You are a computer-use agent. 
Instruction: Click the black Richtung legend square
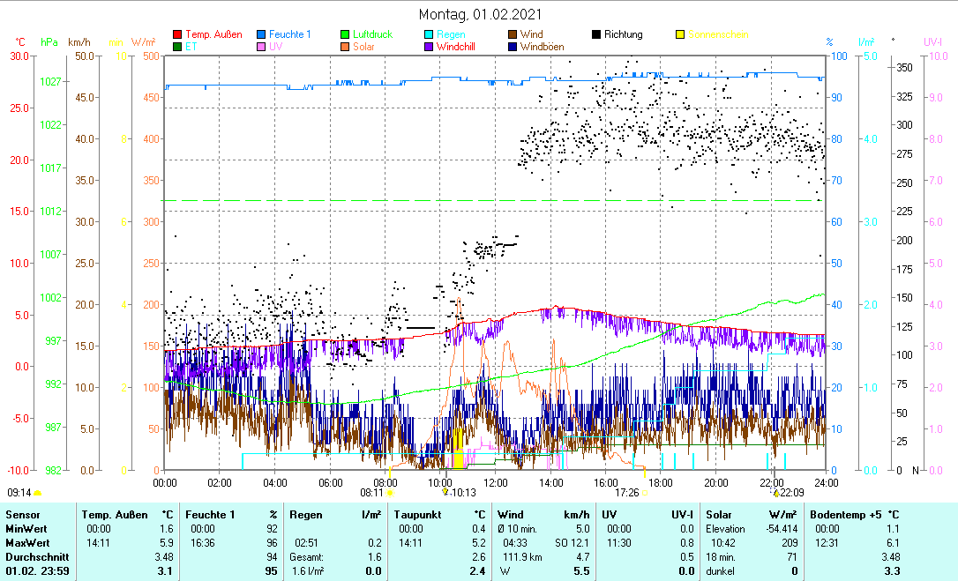(x=596, y=34)
